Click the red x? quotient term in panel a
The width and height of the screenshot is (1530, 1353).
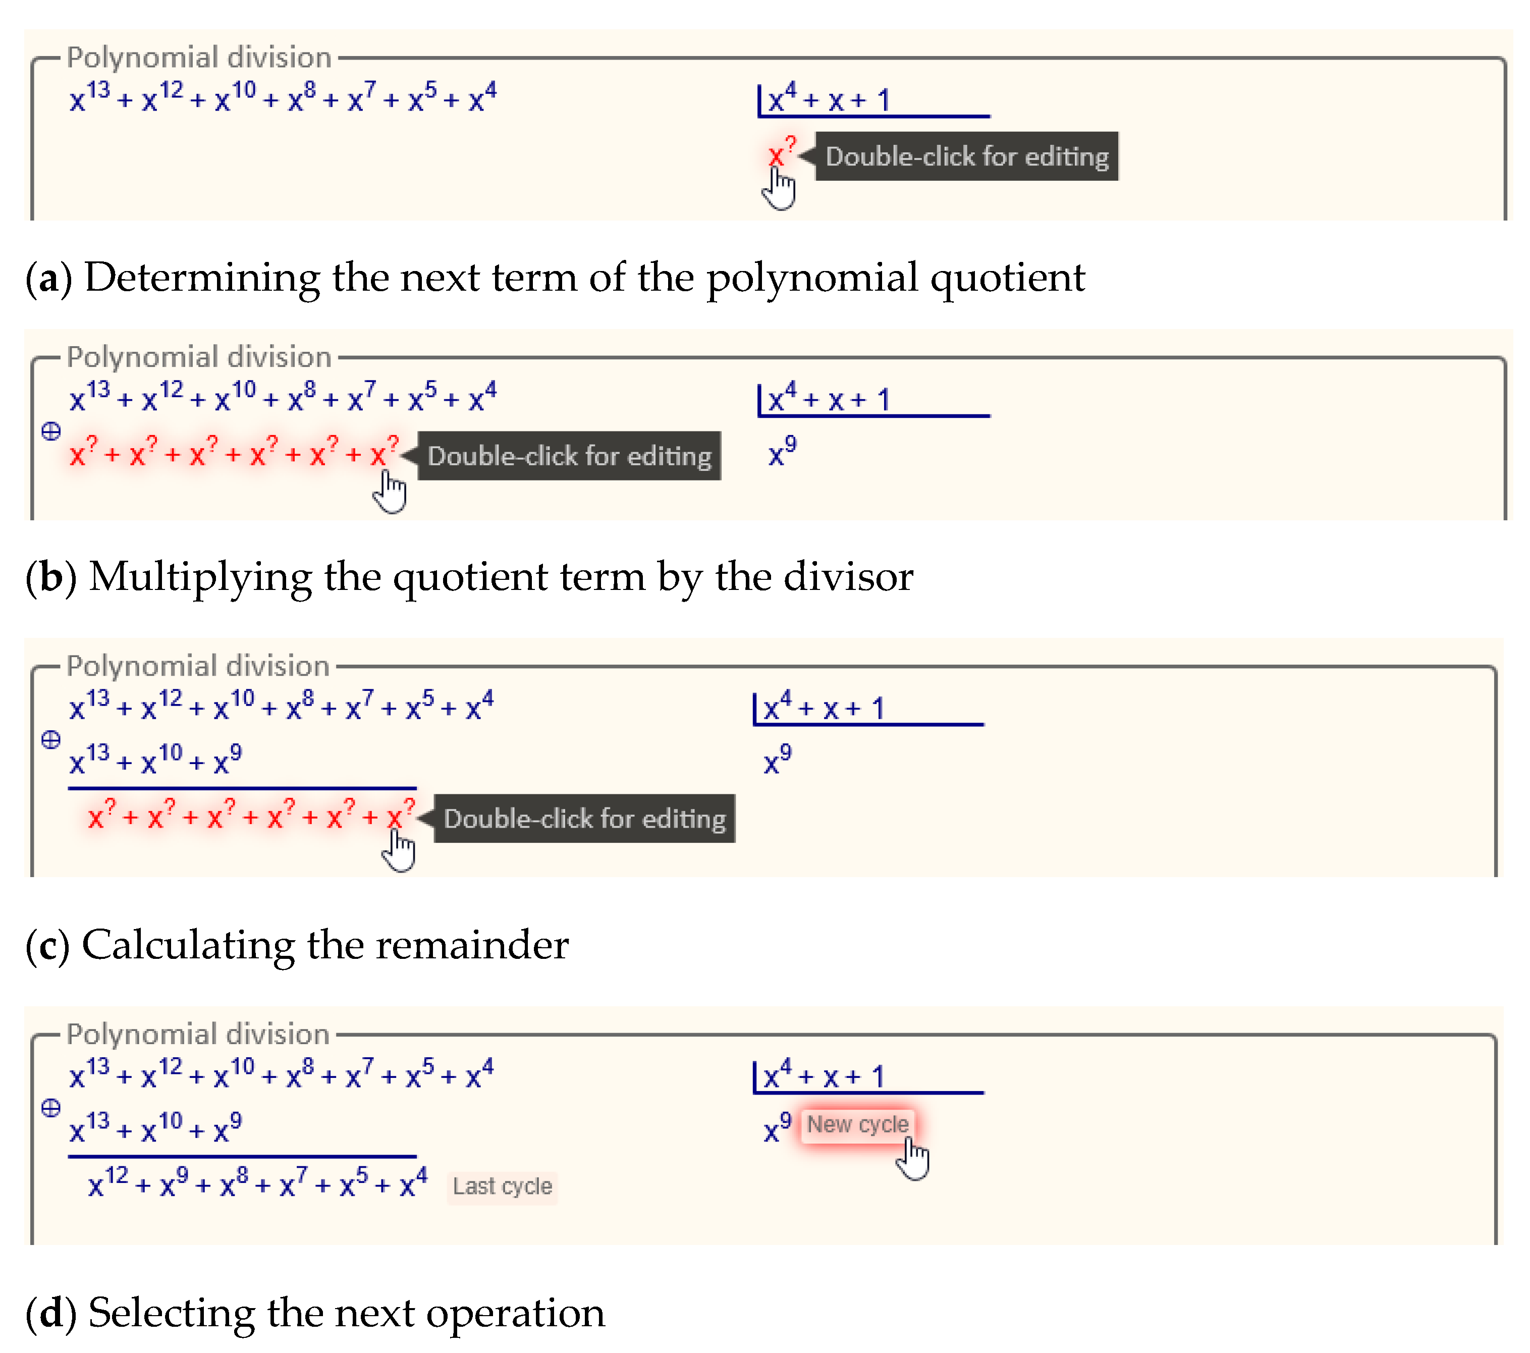(x=781, y=153)
